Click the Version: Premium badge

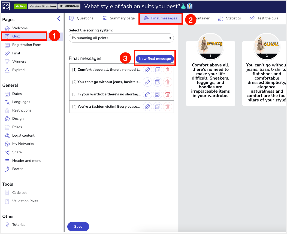pyautogui.click(x=43, y=6)
